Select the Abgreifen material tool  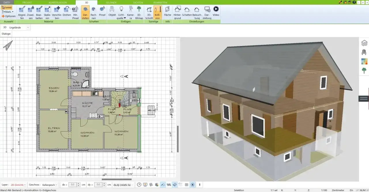coord(22,13)
